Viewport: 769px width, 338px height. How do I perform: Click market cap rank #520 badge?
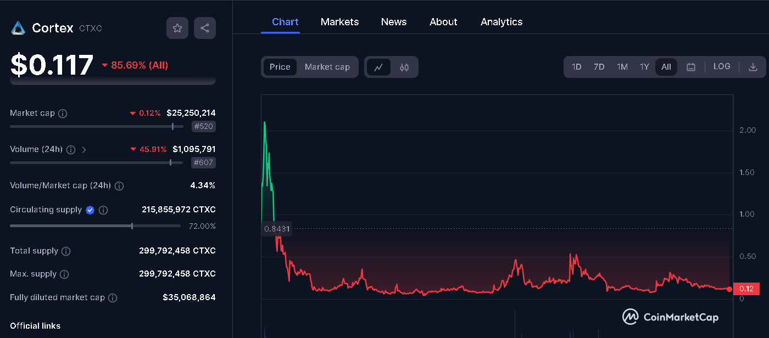[203, 127]
